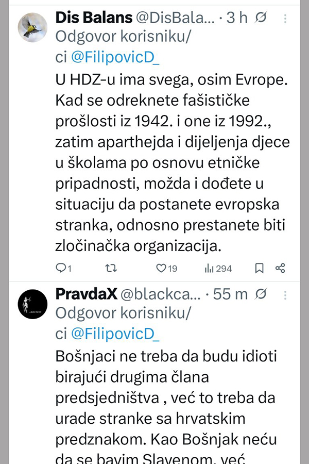Like the tweet with 19 likes
Screen dimensions: 309x464
pos(161,268)
